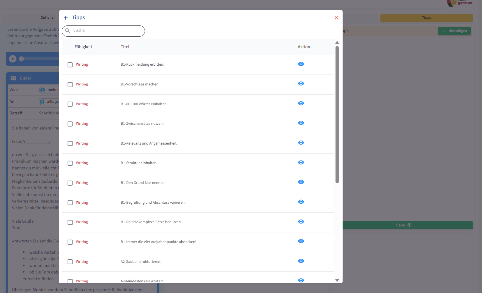Select checkbox for B1-Relevanz und Angemessenheit
482x293 pixels.
click(x=70, y=144)
